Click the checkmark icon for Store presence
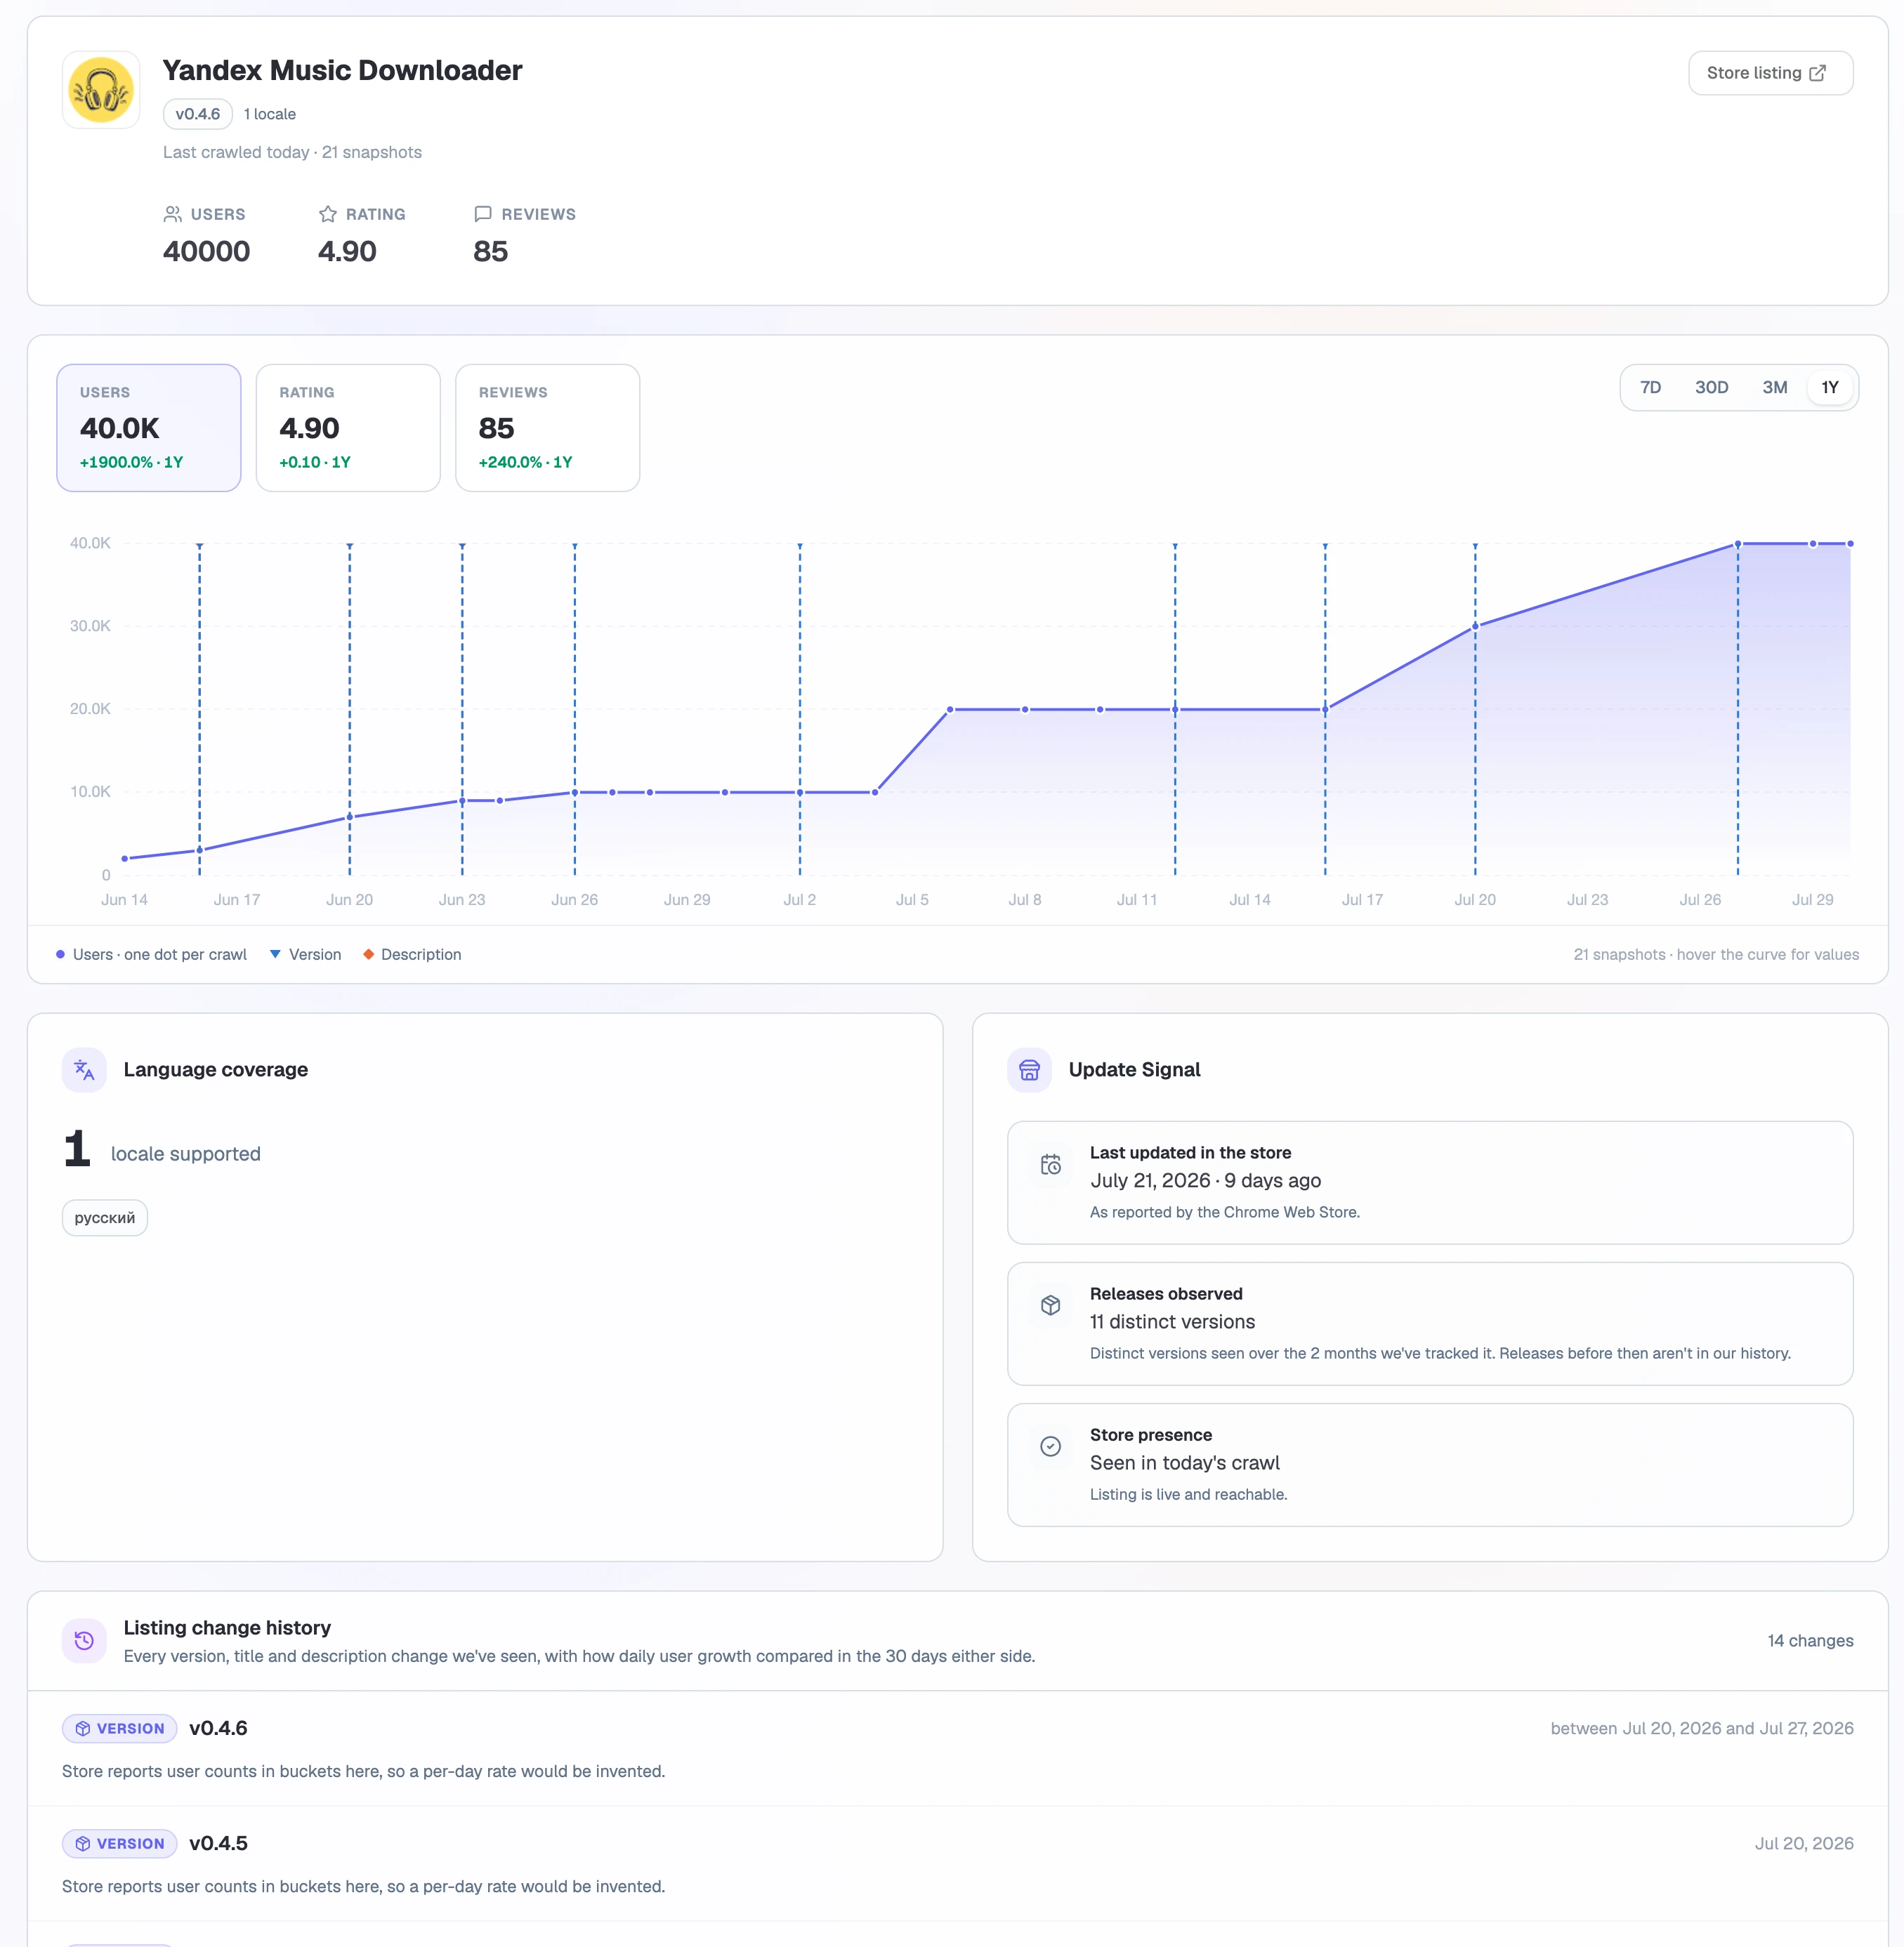Screen dimensions: 1904x1947 1050,1446
